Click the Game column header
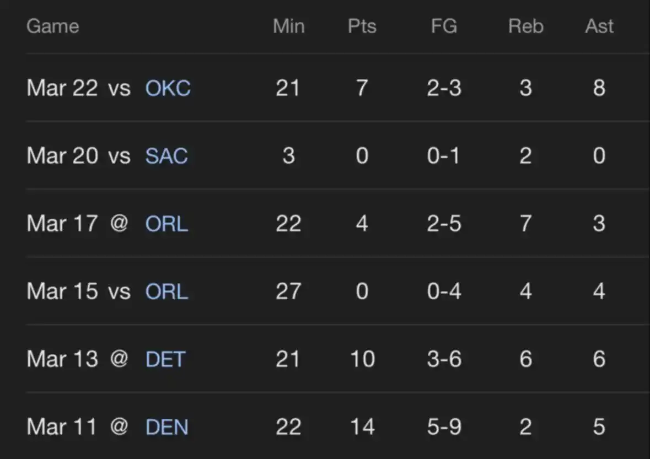The width and height of the screenshot is (650, 459). pos(53,26)
